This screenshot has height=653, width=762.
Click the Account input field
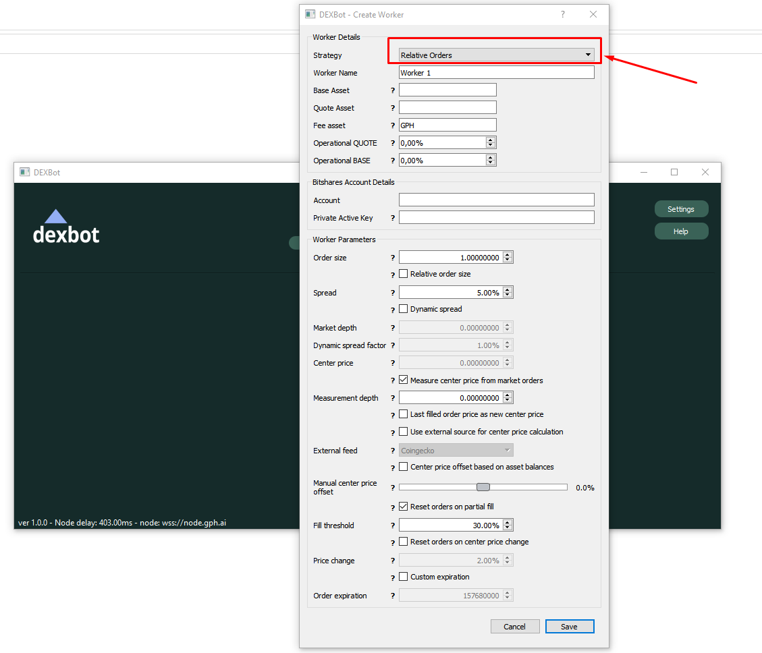tap(496, 200)
